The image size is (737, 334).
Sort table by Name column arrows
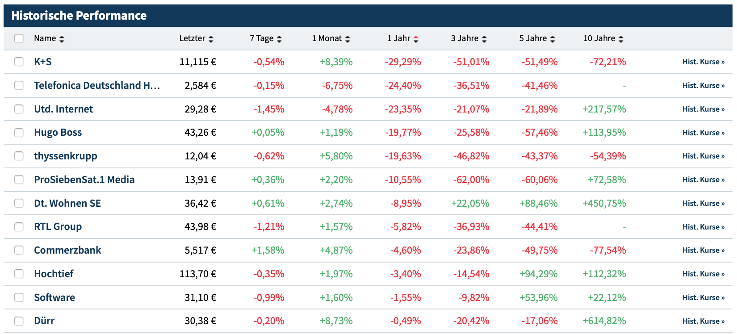(62, 39)
